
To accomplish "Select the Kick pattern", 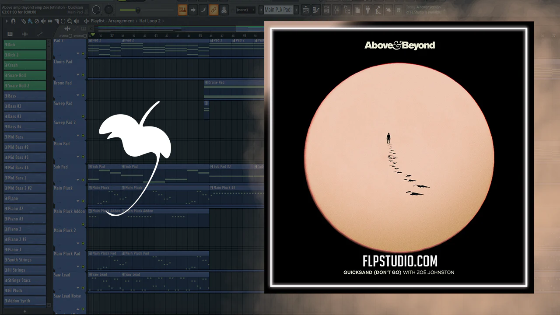I will pos(25,45).
